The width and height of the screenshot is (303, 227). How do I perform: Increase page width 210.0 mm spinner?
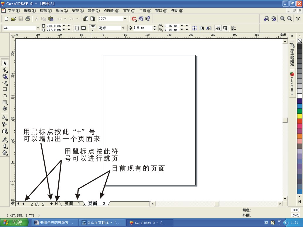69,26
